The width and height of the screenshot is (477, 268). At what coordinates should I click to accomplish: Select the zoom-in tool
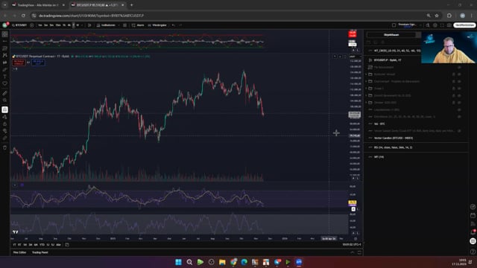point(5,100)
